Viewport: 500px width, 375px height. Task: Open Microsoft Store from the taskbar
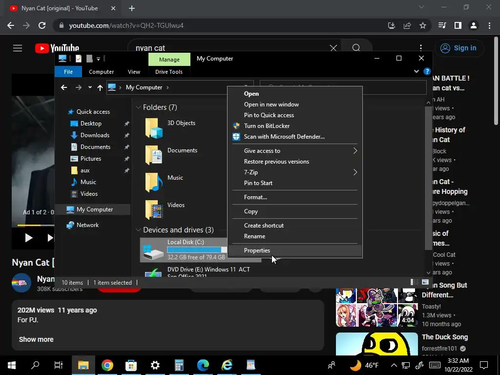point(131,365)
